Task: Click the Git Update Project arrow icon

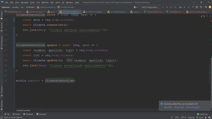Action: [x=185, y=7]
